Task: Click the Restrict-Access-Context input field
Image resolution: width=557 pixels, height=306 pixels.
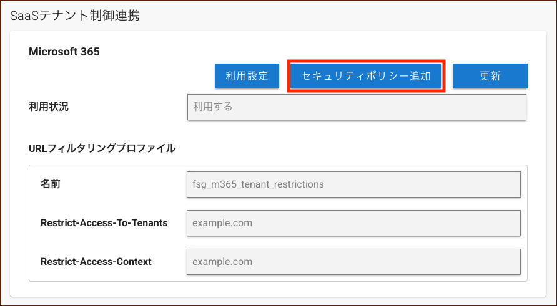Action: tap(353, 262)
